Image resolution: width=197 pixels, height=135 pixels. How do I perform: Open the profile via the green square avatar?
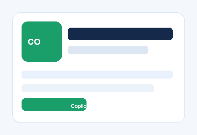pos(42,41)
